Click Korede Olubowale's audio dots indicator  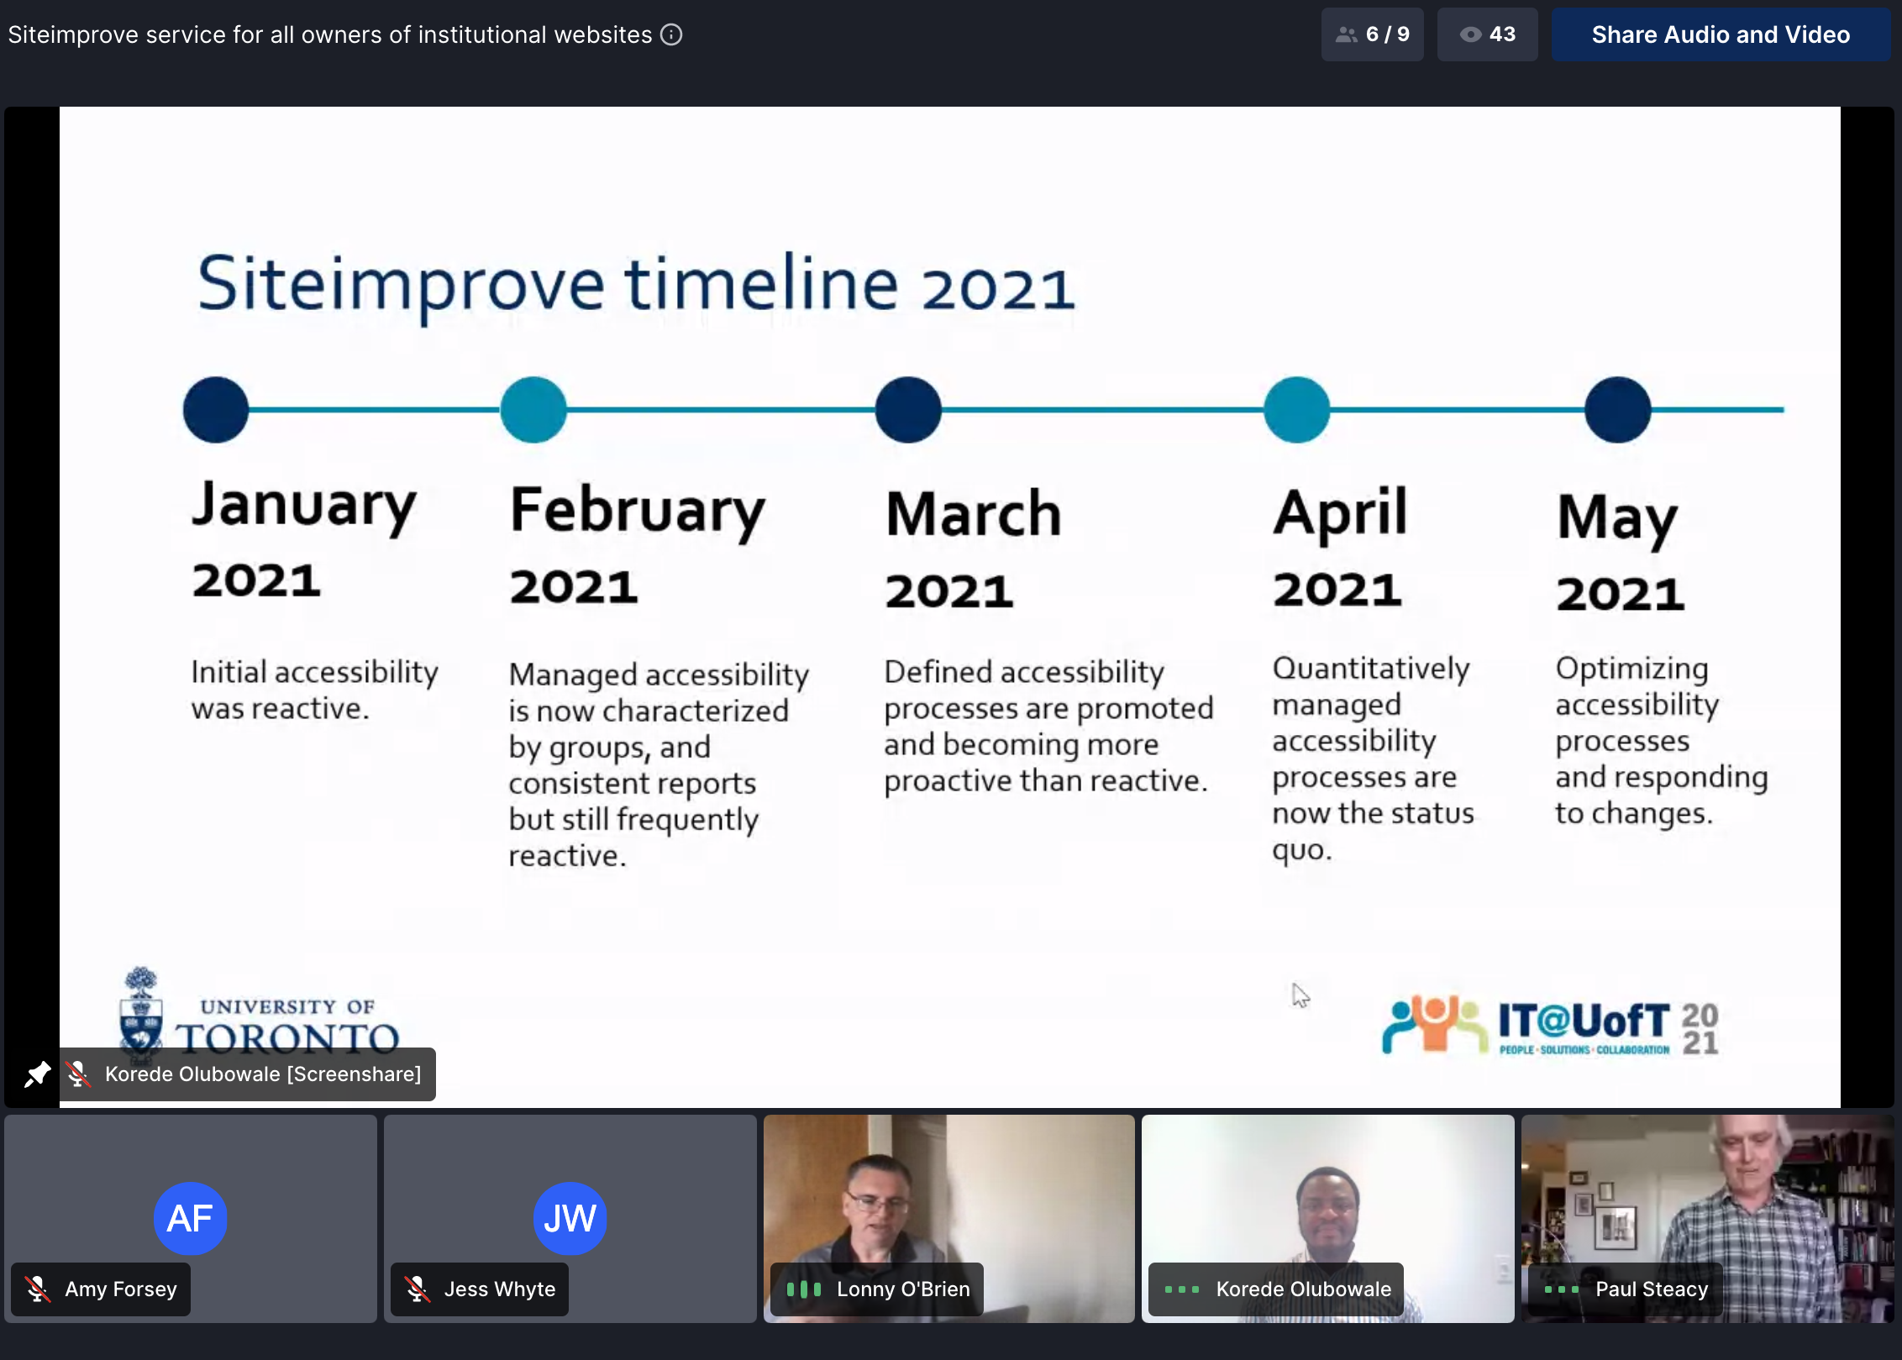point(1182,1289)
